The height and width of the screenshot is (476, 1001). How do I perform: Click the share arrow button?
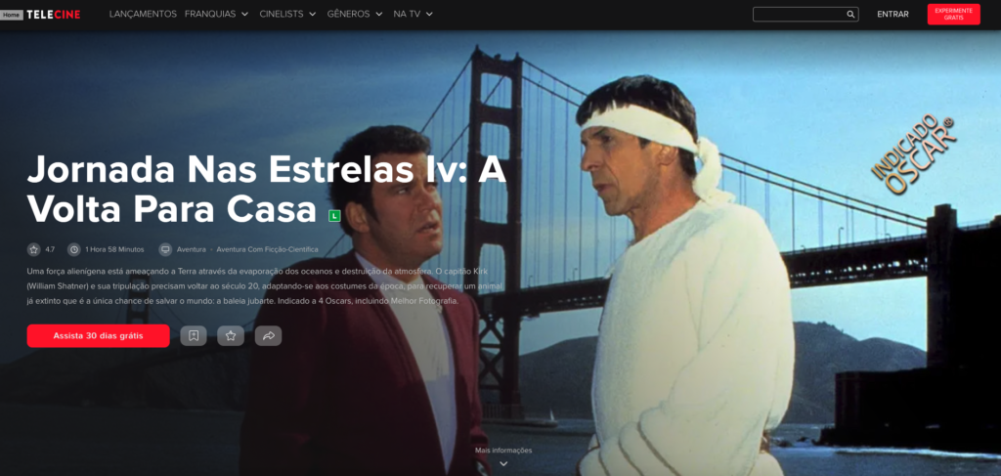pyautogui.click(x=268, y=335)
